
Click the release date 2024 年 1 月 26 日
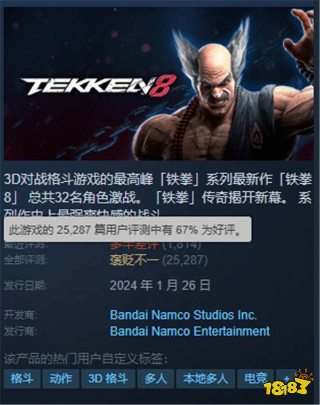tap(160, 285)
